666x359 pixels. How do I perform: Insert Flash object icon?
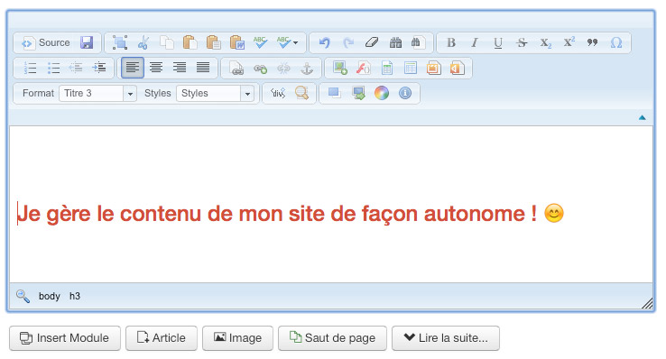364,68
